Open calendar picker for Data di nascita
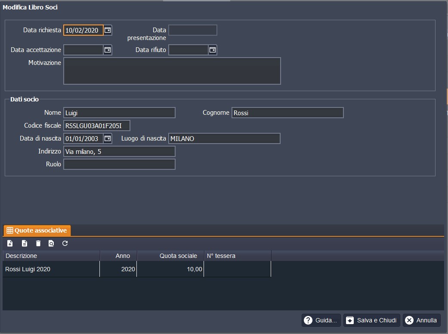 [108, 138]
